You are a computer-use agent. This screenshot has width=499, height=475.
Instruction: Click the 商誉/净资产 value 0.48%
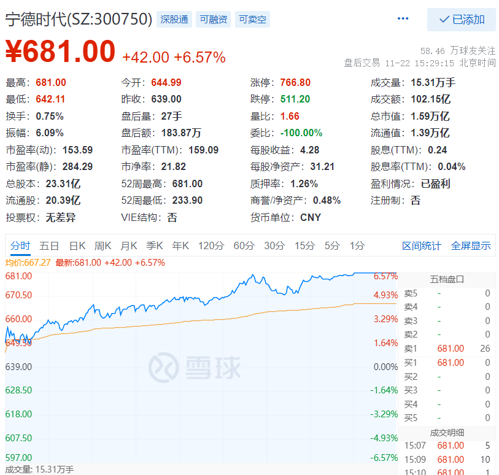point(327,201)
